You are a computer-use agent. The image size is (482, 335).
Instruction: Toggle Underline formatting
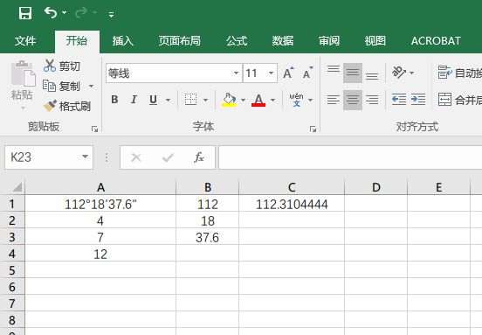coord(153,100)
